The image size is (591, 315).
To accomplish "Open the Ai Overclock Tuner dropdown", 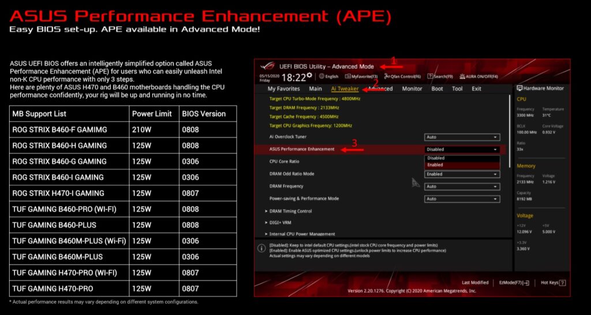I will point(462,138).
